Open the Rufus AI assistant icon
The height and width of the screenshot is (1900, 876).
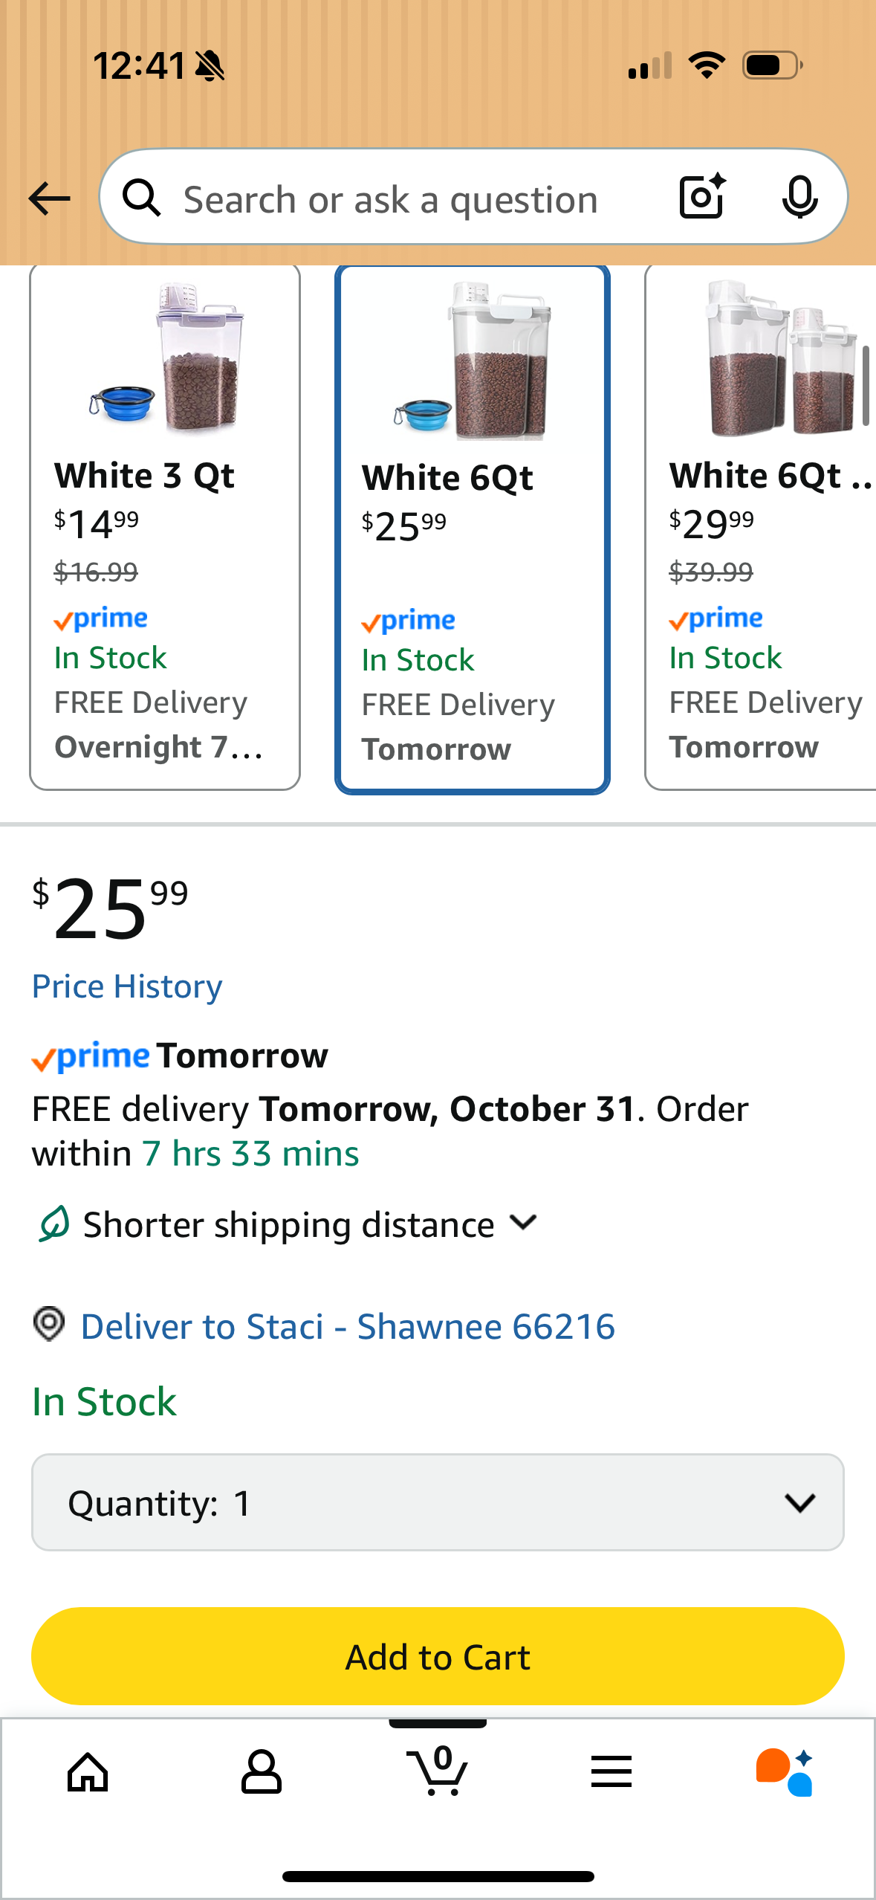click(785, 1772)
